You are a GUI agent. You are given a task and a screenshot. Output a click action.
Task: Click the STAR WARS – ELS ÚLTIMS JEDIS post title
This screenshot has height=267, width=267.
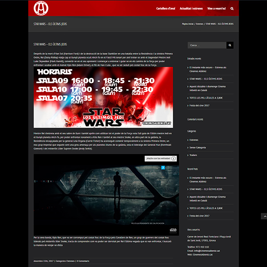point(50,44)
